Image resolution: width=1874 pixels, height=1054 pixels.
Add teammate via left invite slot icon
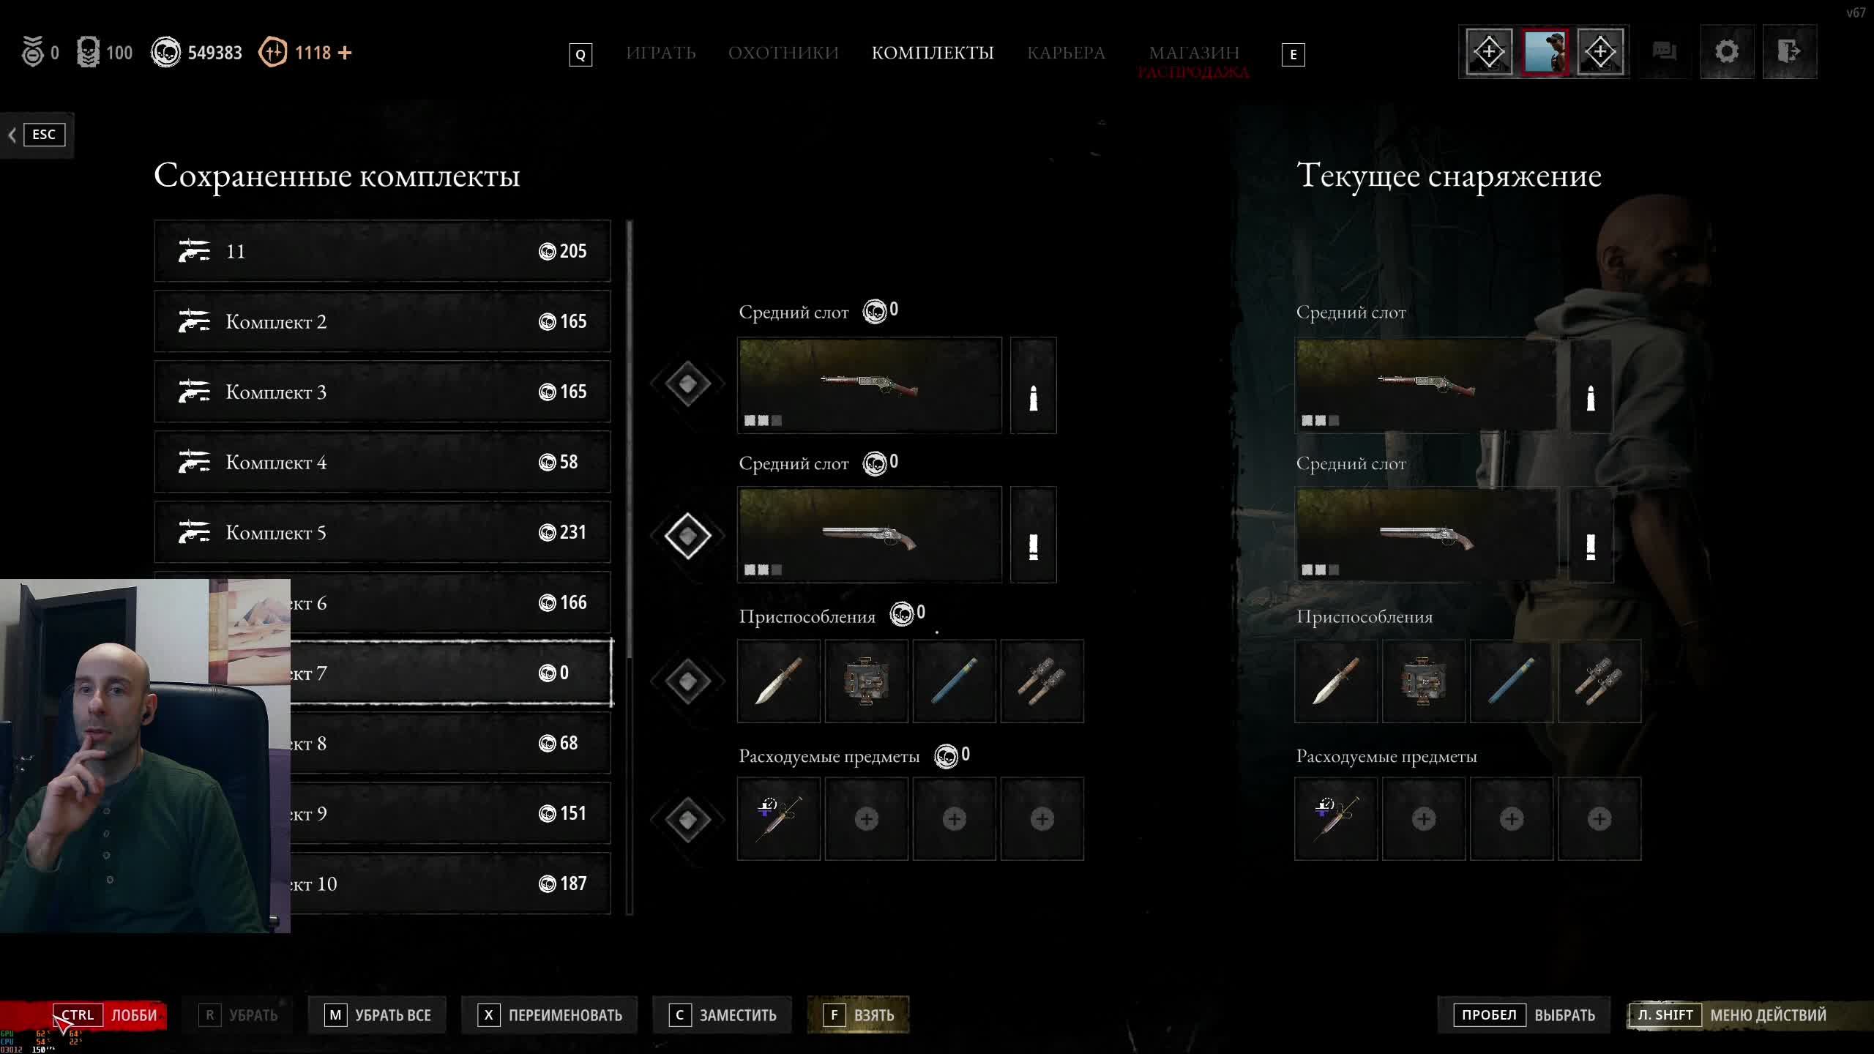click(x=1489, y=52)
